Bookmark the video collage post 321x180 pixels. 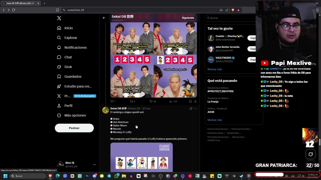tap(190, 101)
